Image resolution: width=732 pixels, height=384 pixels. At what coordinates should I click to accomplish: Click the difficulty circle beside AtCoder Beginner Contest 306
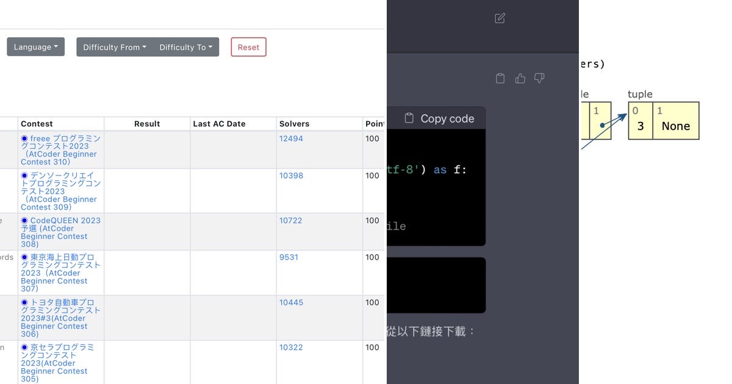[25, 302]
